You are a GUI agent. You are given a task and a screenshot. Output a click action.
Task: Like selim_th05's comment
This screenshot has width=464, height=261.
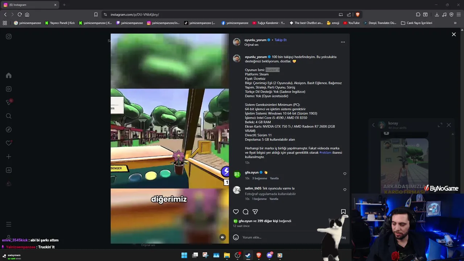[x=345, y=190]
